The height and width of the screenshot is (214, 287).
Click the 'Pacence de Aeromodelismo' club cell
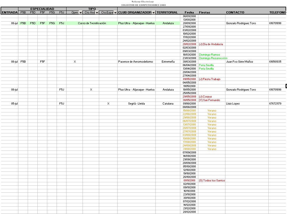136,62
